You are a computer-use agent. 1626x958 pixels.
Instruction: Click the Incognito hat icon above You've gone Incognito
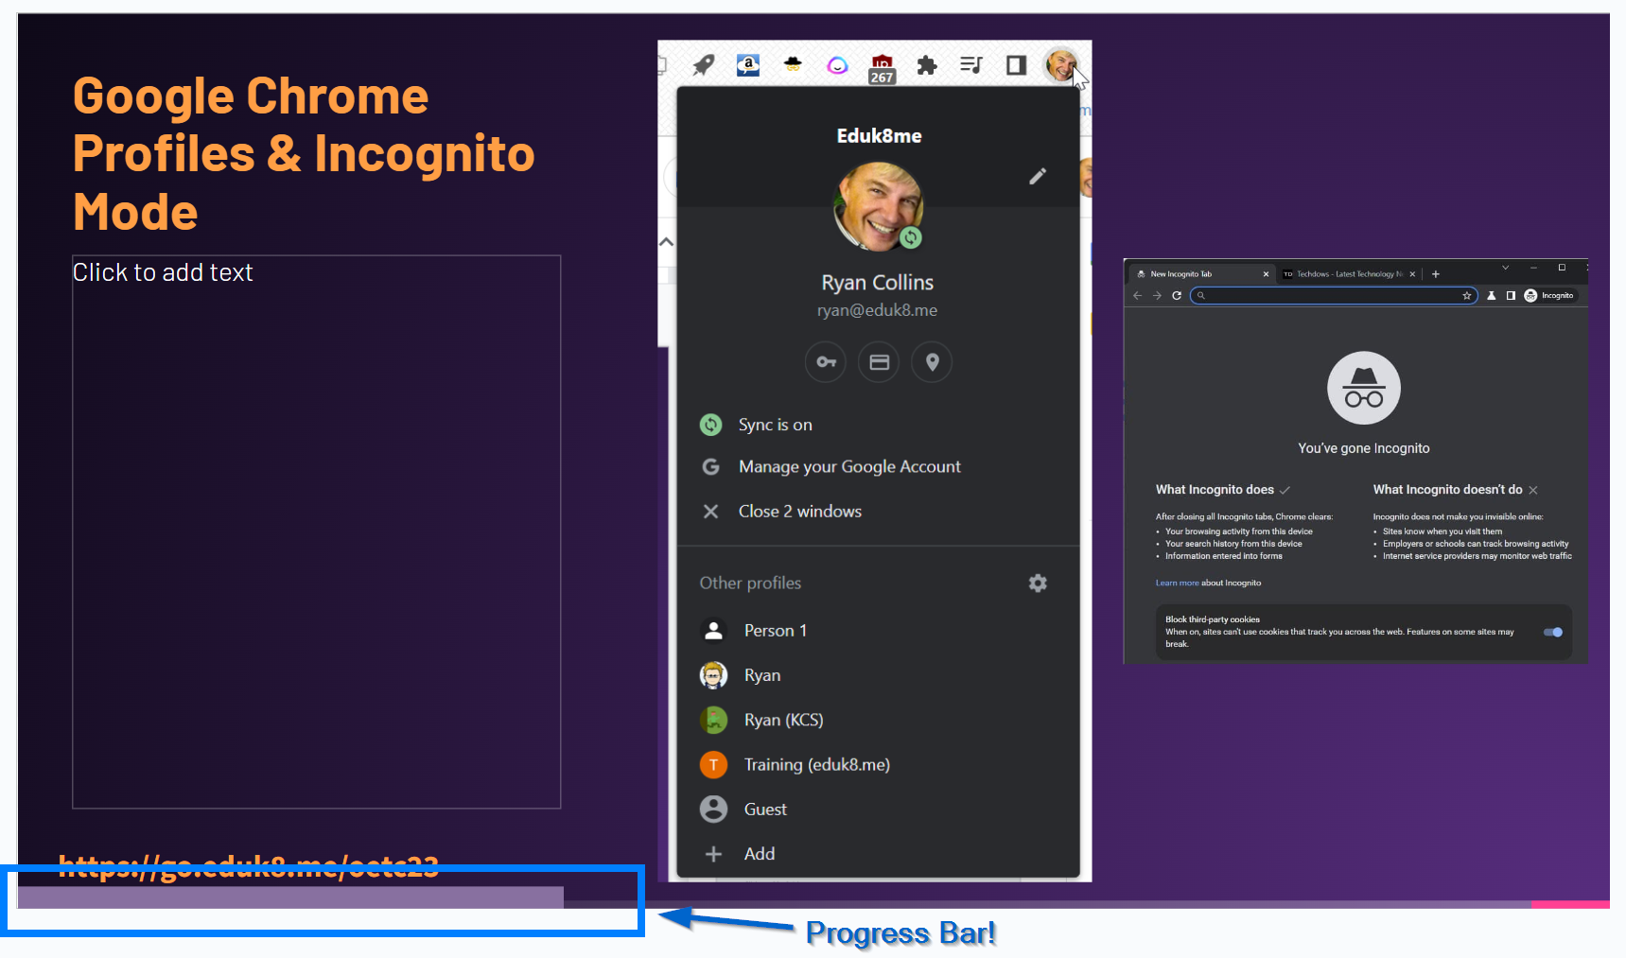pyautogui.click(x=1362, y=387)
